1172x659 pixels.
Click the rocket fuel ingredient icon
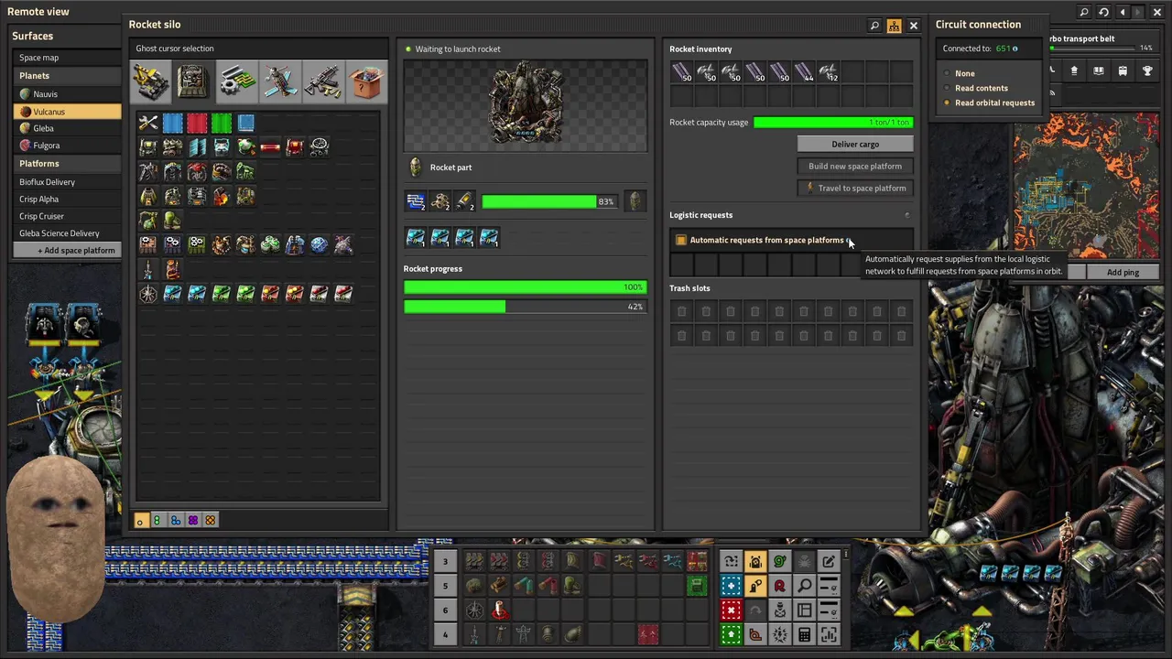point(465,201)
